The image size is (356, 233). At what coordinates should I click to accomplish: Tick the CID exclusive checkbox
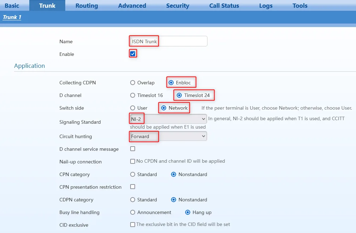pyautogui.click(x=133, y=225)
